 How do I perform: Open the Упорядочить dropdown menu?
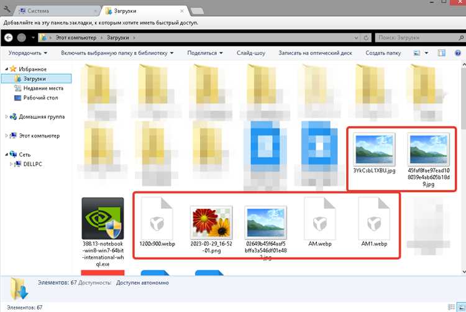pos(27,53)
